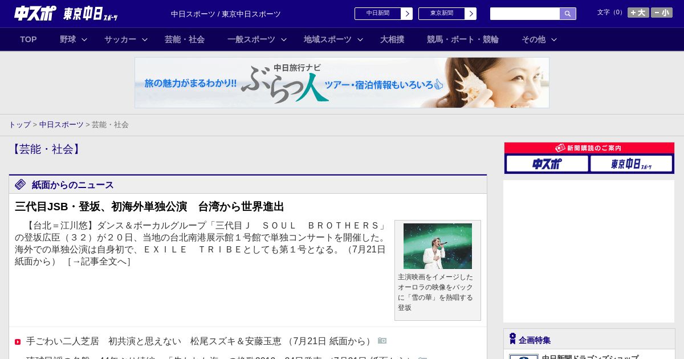
Task: Click the 中日スポーツ / 東京中日スポーツ header text
Action: coord(226,14)
